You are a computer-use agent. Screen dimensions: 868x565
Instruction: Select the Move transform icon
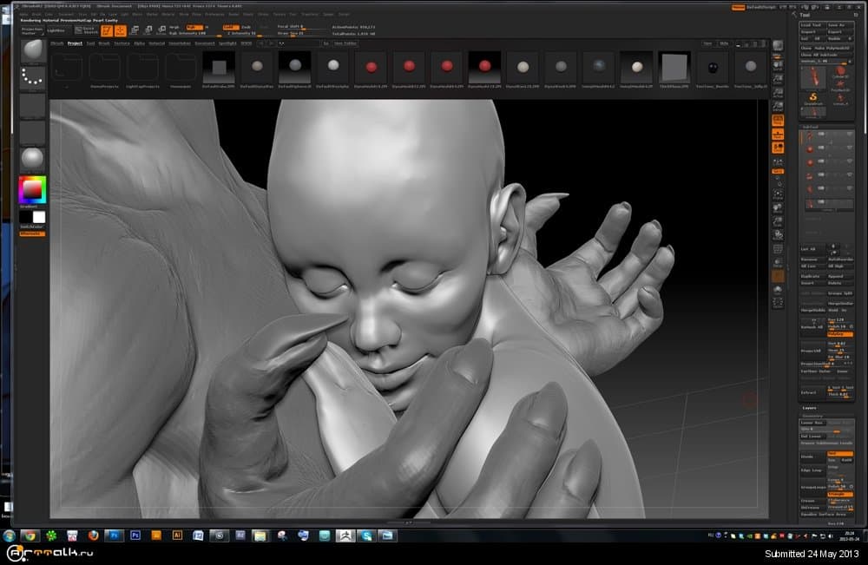[x=135, y=31]
